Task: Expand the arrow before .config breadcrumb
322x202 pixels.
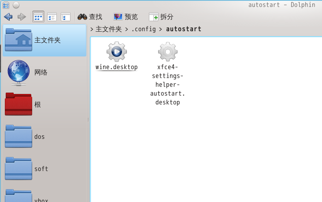Action: [127, 30]
